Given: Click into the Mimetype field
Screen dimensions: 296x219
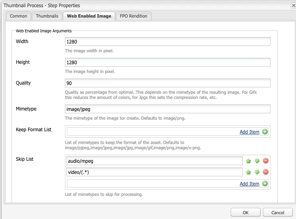Looking at the screenshot, I should pos(168,109).
